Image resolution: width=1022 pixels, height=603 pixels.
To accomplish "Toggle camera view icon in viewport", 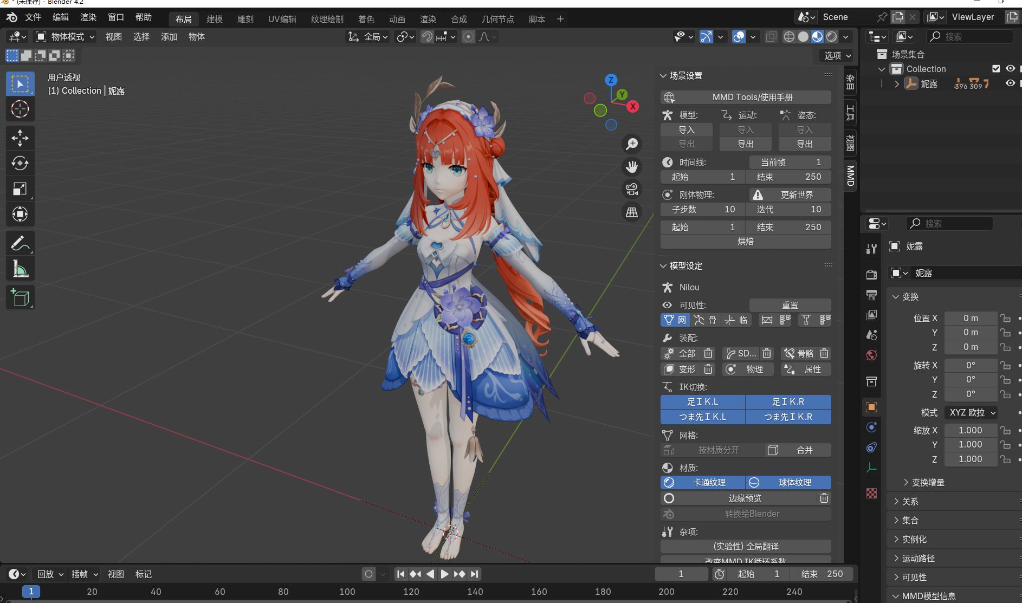I will click(632, 190).
